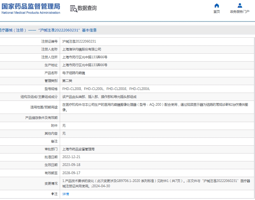The image size is (255, 200).
Task: Click the 其他内容 value 无
Action: [64, 133]
